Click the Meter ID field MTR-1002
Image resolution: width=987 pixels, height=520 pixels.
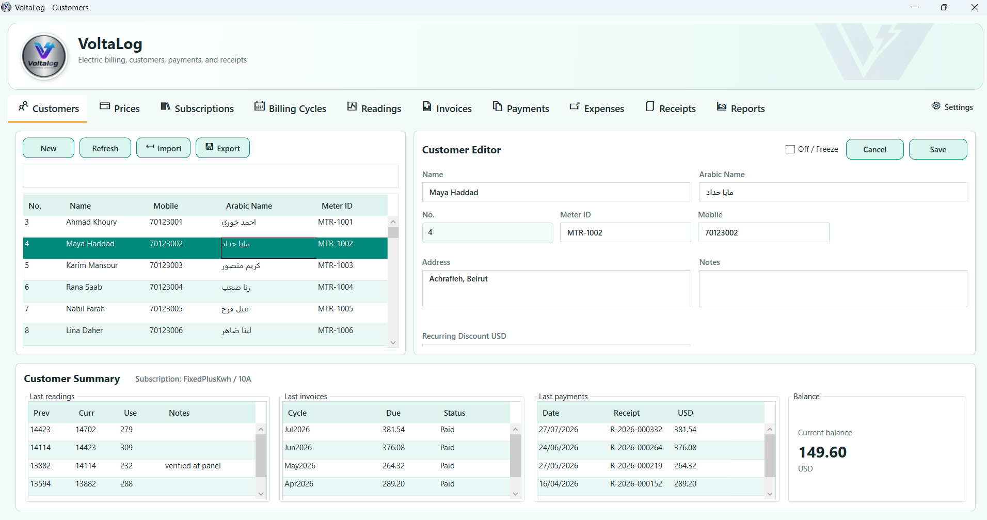coord(625,232)
